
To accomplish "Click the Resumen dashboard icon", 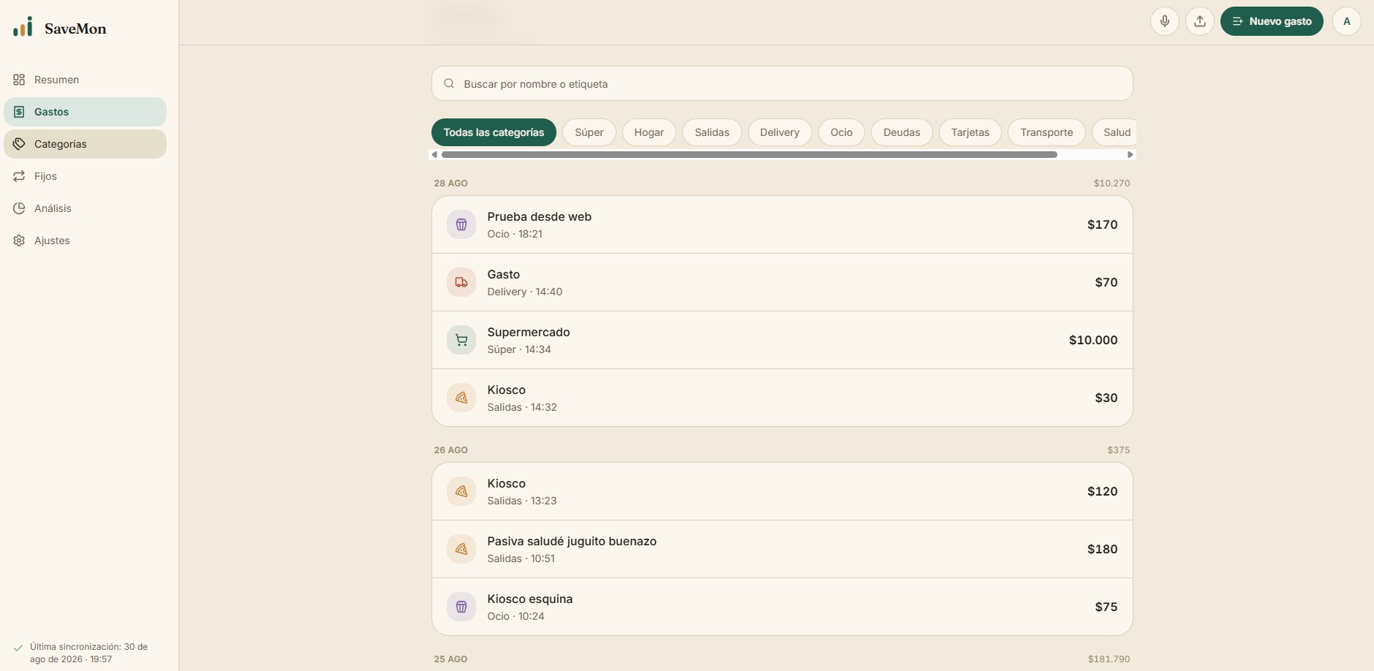I will [x=19, y=80].
